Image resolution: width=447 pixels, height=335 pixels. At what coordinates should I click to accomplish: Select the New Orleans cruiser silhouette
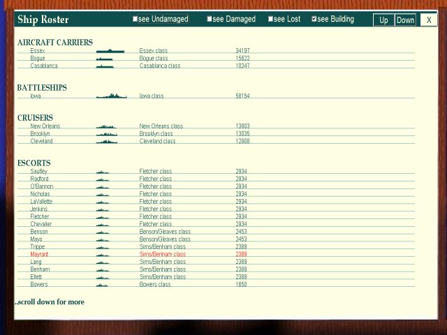tap(106, 126)
